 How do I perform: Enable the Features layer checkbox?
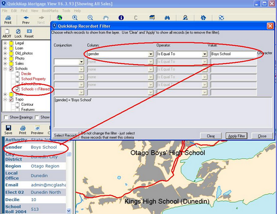(18, 109)
